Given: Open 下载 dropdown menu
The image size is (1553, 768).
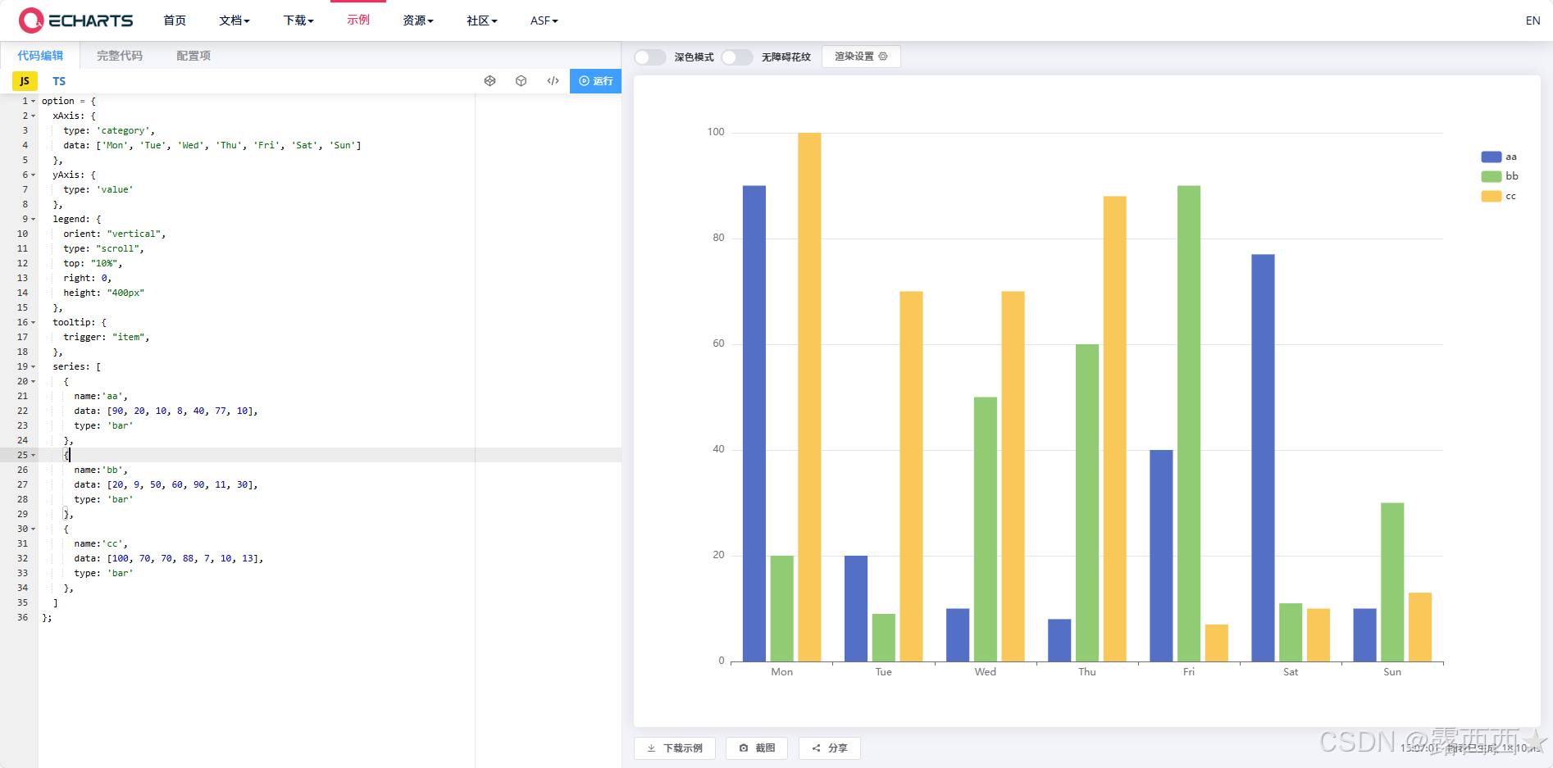Looking at the screenshot, I should point(298,20).
